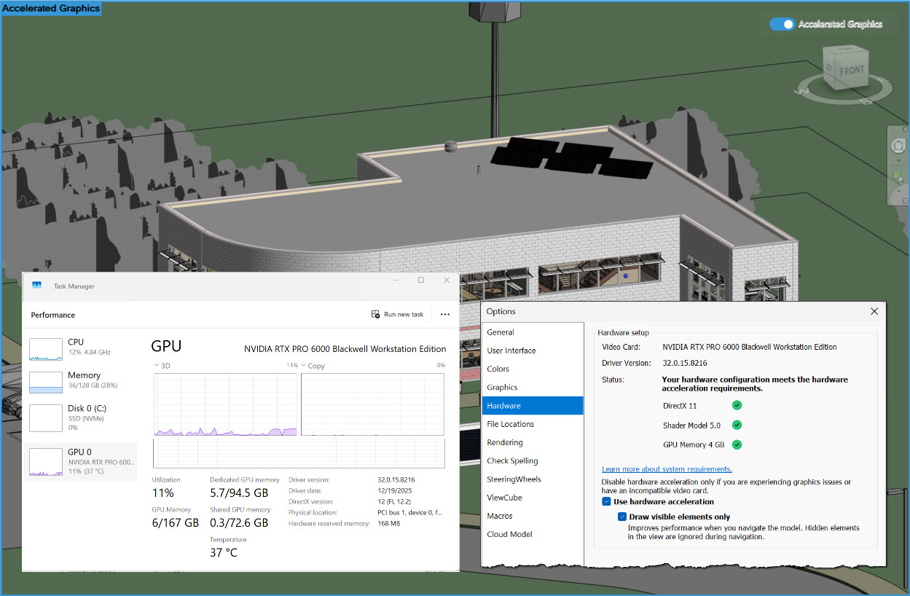The image size is (910, 596).
Task: Click the 0.3/72.6 GB shared memory value
Action: [239, 523]
